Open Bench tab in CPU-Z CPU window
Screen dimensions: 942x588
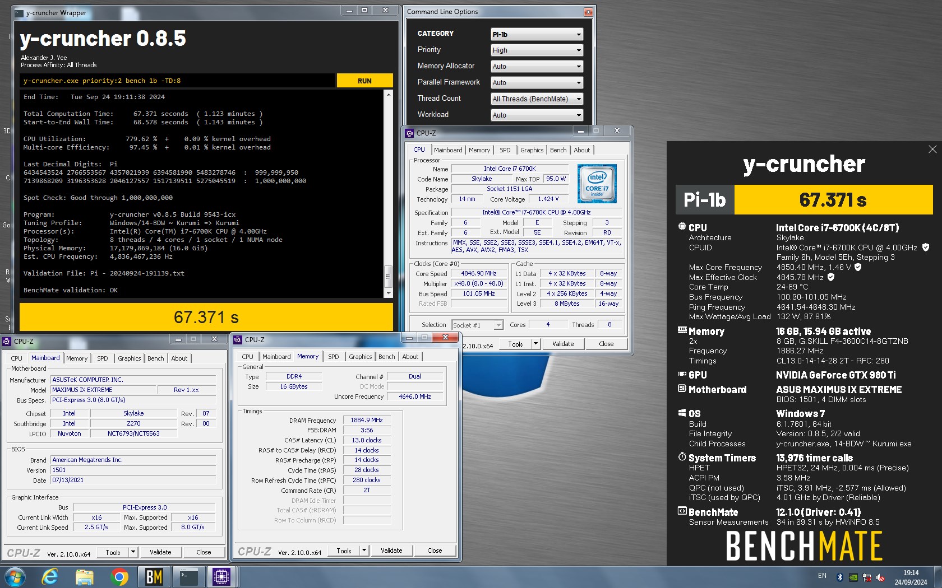click(x=558, y=150)
